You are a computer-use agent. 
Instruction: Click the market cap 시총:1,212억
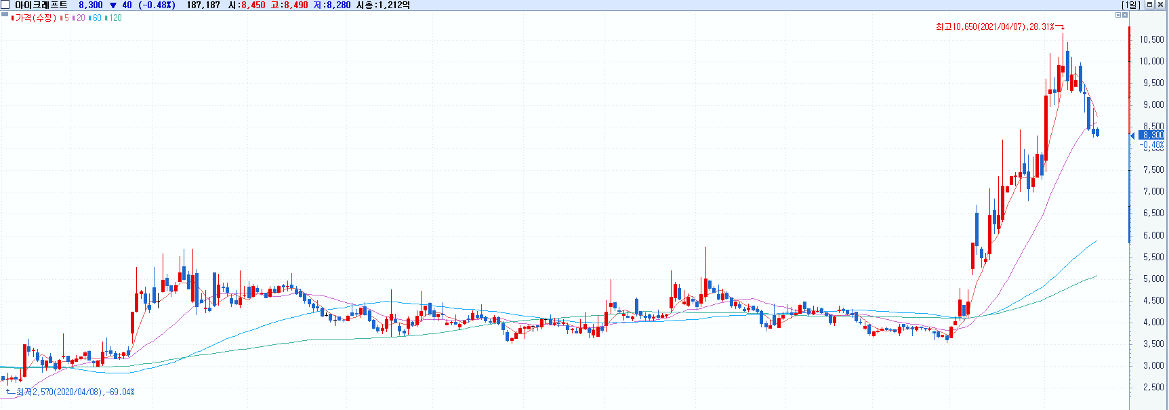pos(384,5)
